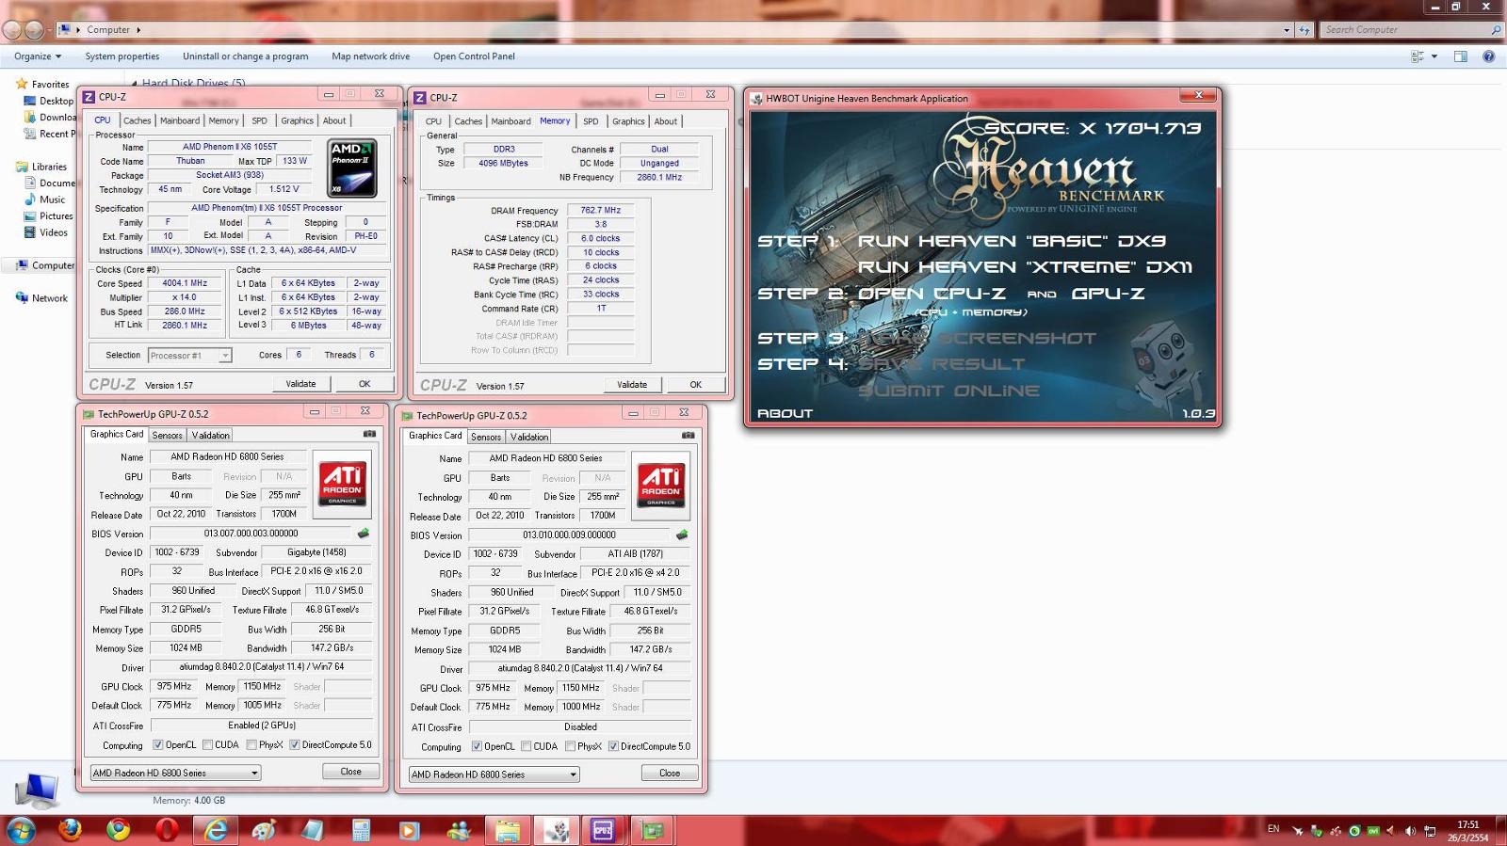Toggle DirectCompute 5.0 checkbox in left GPU-Z

click(295, 745)
